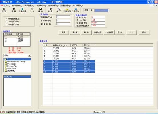Viewport: 158px width, 114px height.
Task: Click the 保存 floppy disk toolbar icon
Action: tap(41, 10)
